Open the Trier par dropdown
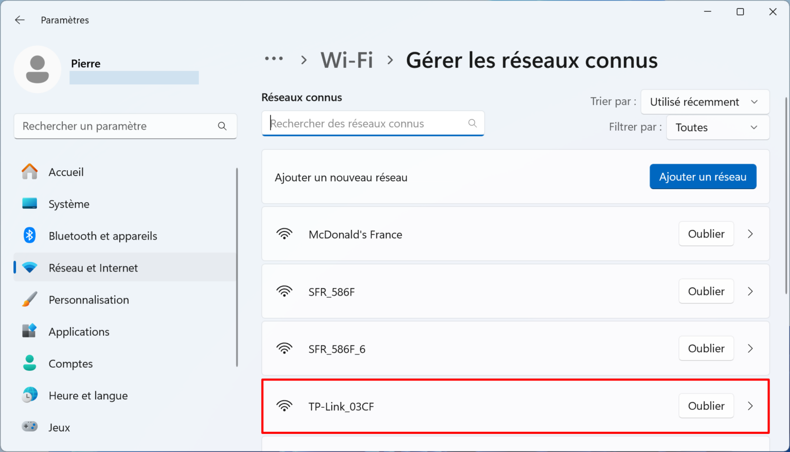The width and height of the screenshot is (790, 452). click(x=705, y=102)
